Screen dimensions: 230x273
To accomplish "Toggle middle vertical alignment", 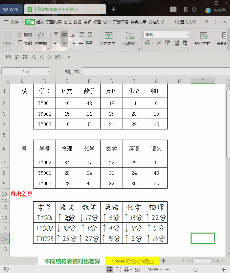I will 64,34.
